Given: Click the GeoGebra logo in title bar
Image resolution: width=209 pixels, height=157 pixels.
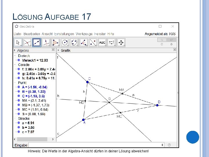Looking at the screenshot, I should click(x=17, y=26).
